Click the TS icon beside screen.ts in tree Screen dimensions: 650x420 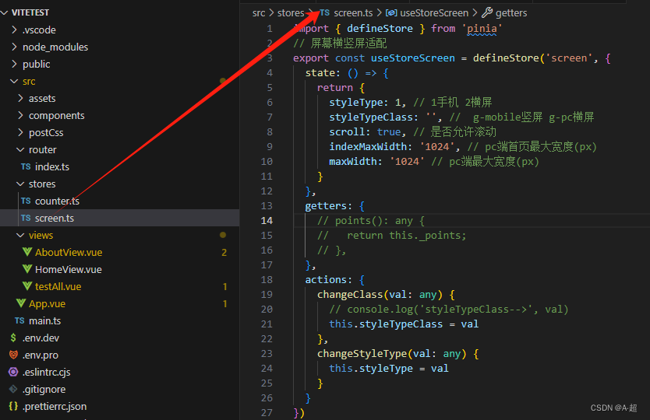click(26, 218)
